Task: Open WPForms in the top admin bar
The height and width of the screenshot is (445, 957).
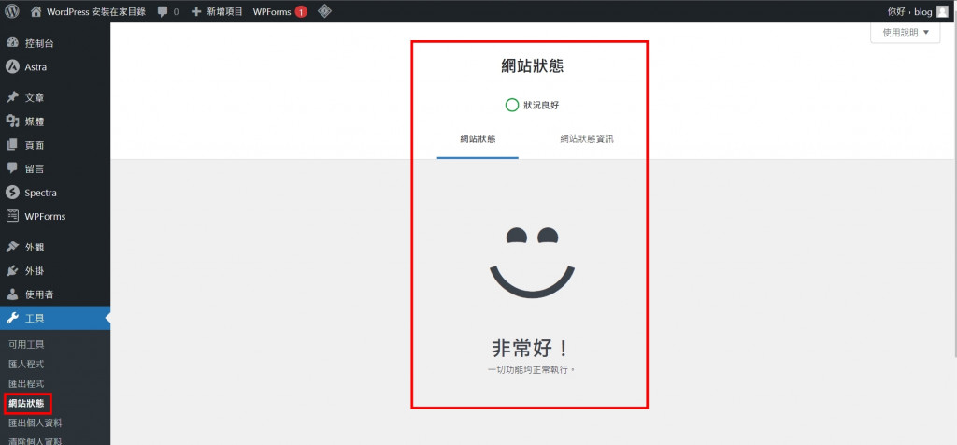Action: [x=280, y=11]
